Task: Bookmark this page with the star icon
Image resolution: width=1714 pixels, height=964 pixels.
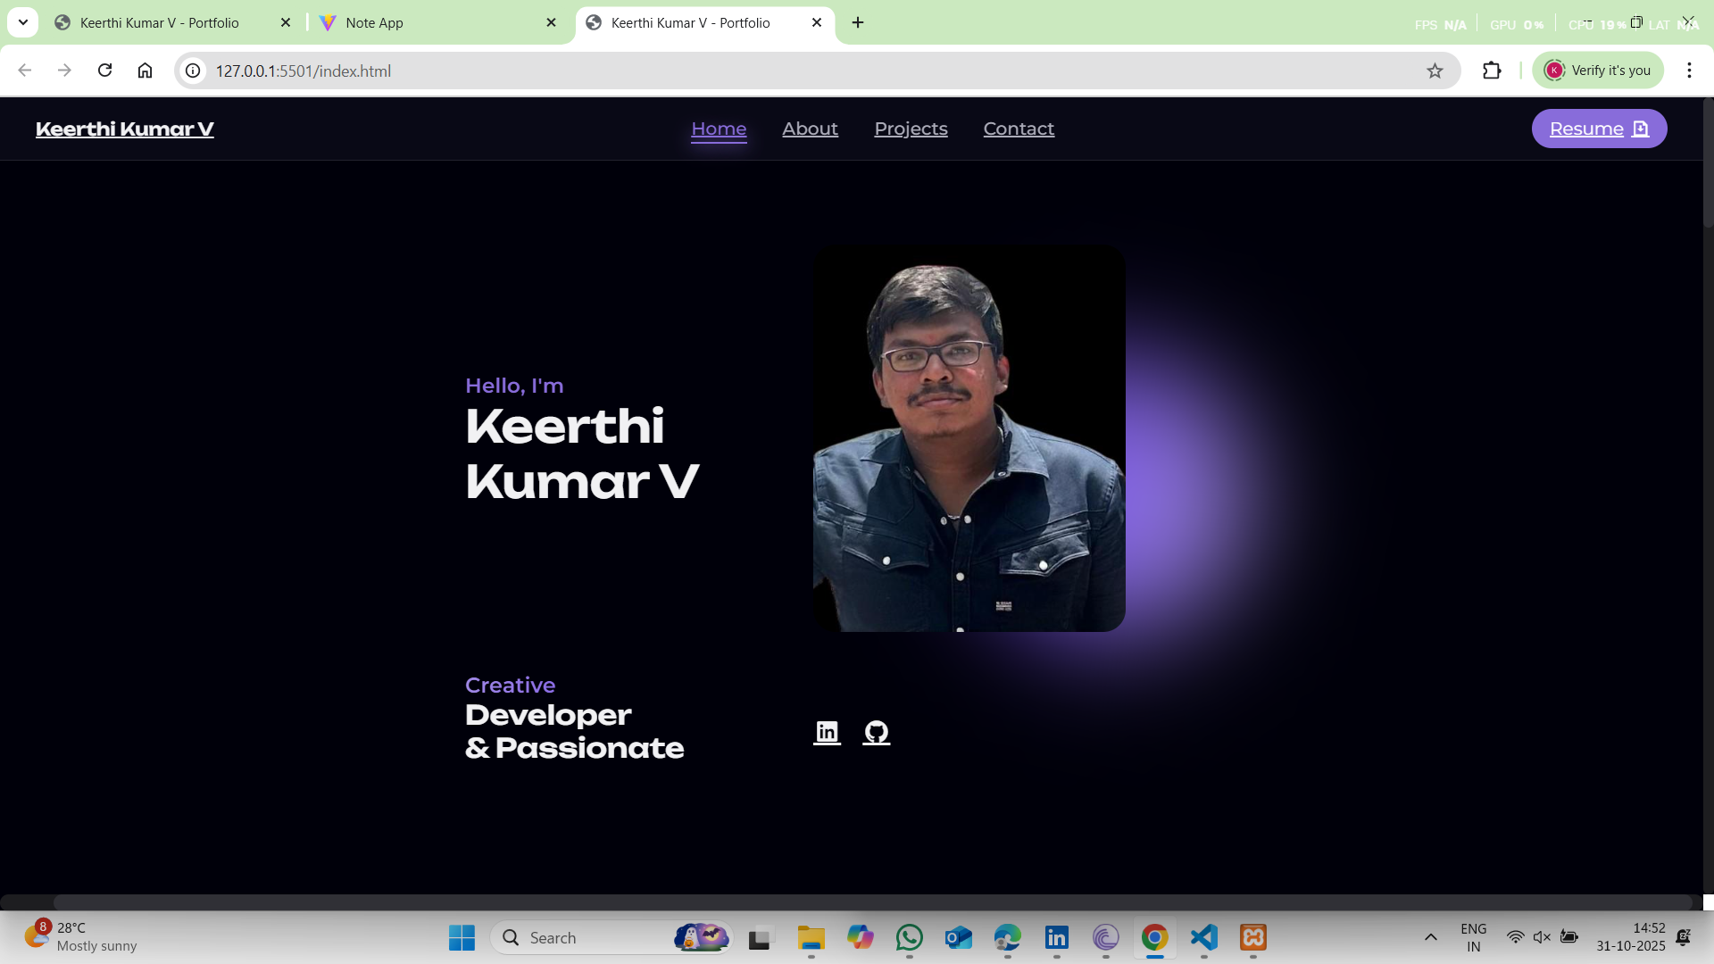Action: (x=1435, y=71)
